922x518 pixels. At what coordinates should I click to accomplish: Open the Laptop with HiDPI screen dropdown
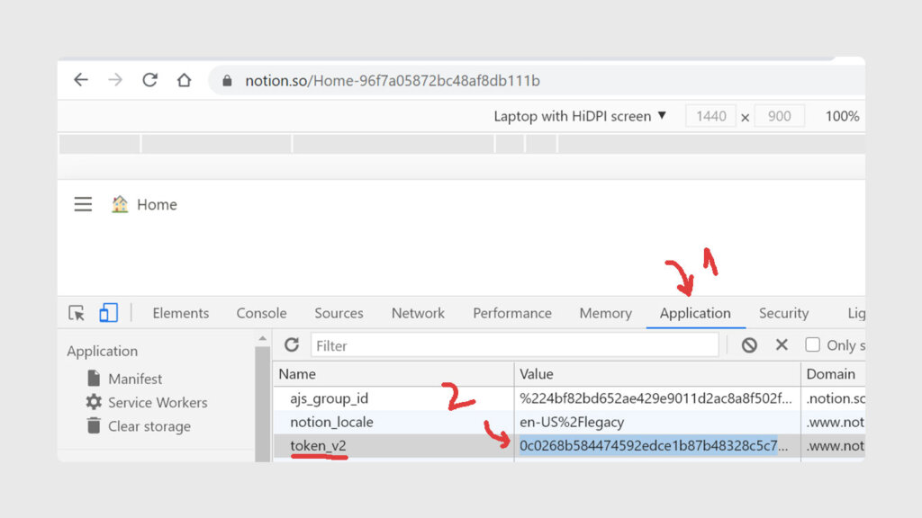pos(580,116)
